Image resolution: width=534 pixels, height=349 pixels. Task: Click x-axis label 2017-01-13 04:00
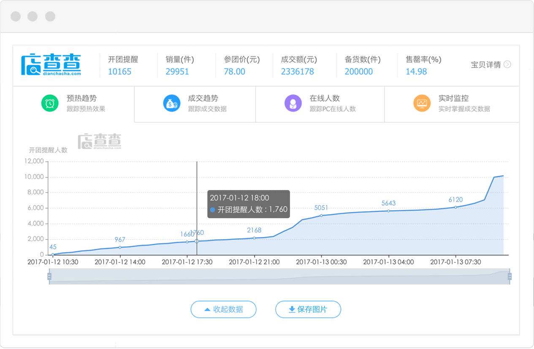pos(388,262)
